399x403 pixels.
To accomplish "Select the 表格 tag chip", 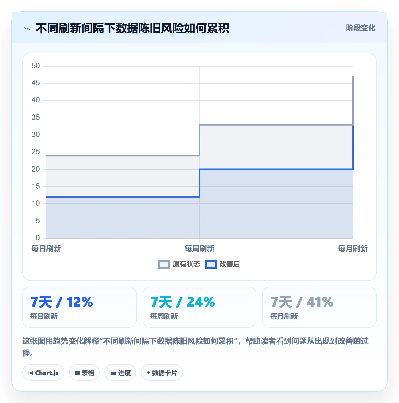I will pos(84,373).
